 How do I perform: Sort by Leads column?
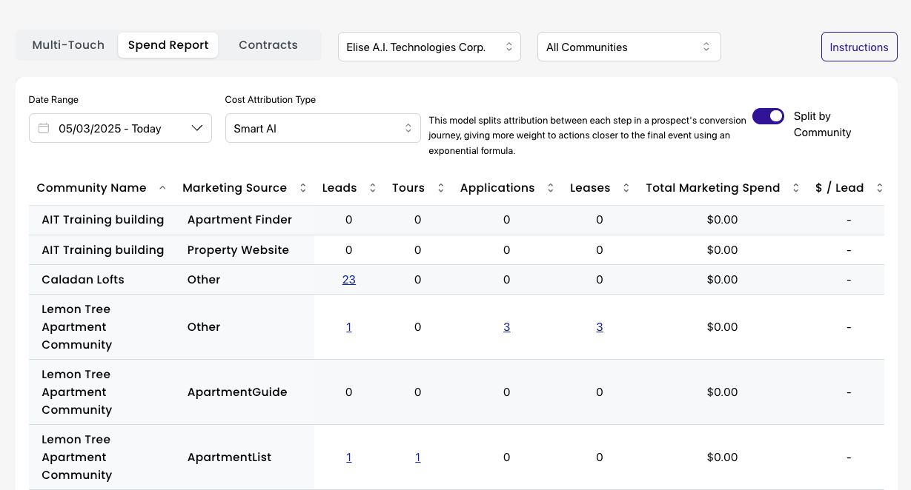tap(373, 188)
